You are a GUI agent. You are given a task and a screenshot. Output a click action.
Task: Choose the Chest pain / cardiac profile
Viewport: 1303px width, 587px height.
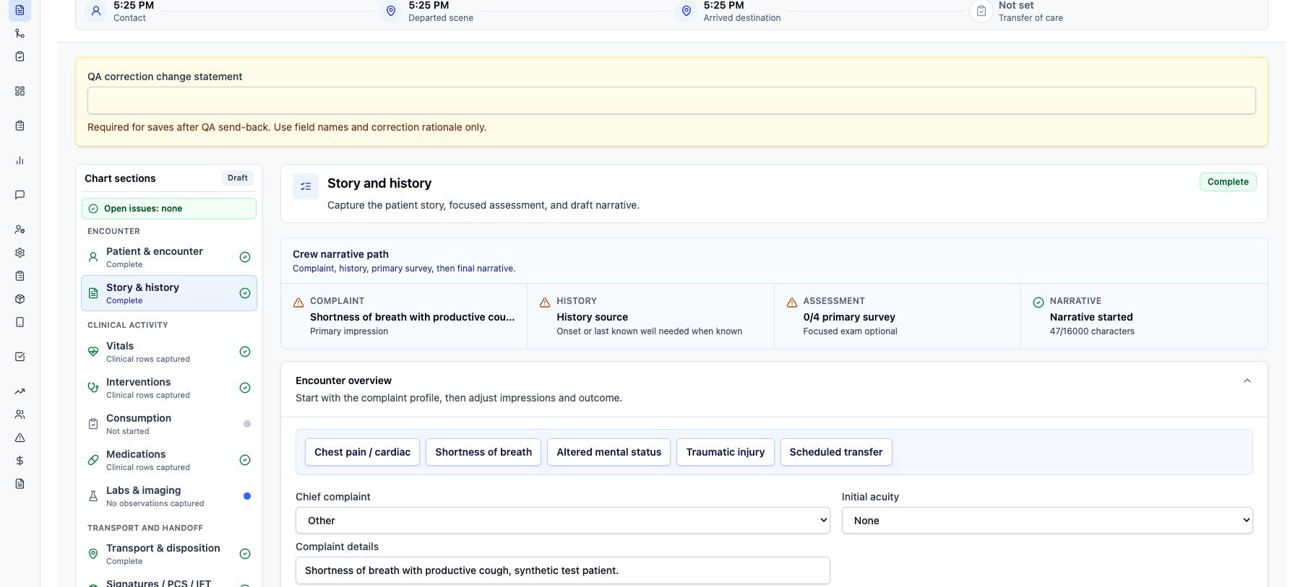coord(362,452)
